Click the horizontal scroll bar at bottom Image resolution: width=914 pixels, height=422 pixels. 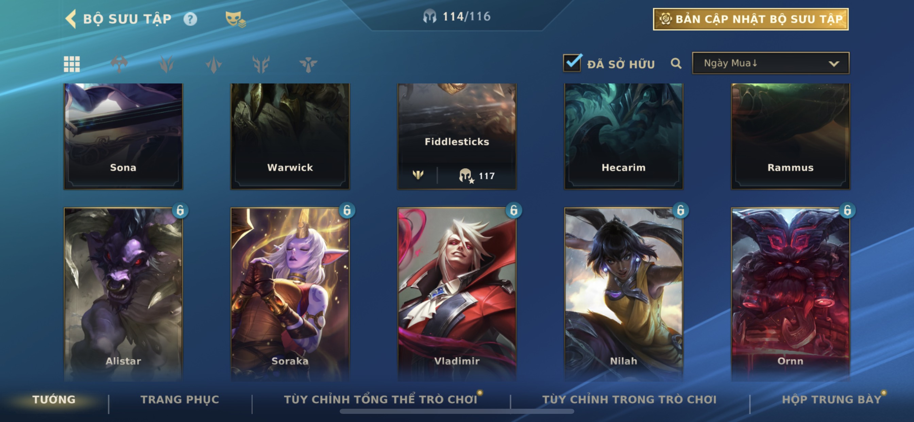(457, 411)
